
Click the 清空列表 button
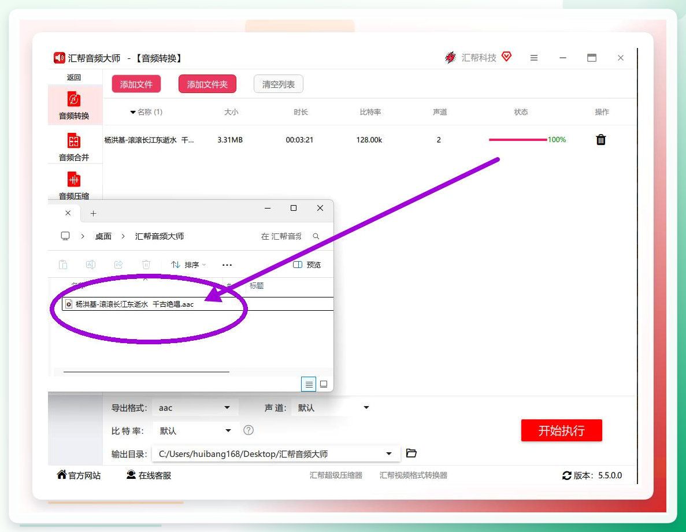coord(278,84)
